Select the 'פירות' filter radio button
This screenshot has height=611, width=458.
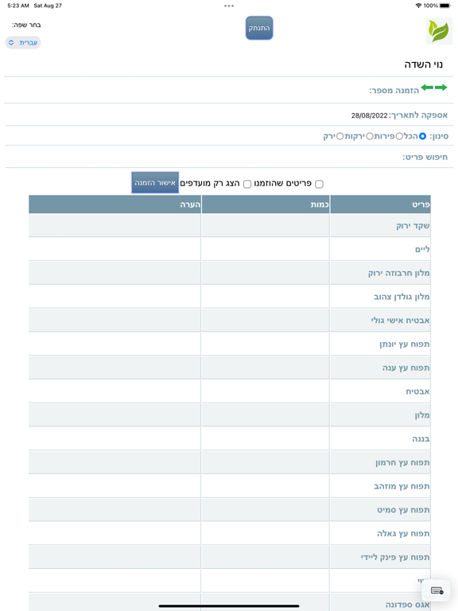pos(399,136)
